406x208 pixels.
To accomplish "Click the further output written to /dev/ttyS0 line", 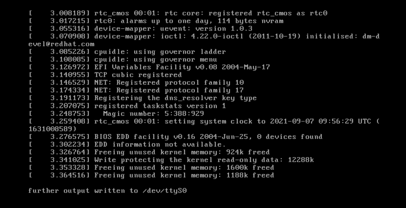I will click(x=107, y=191).
